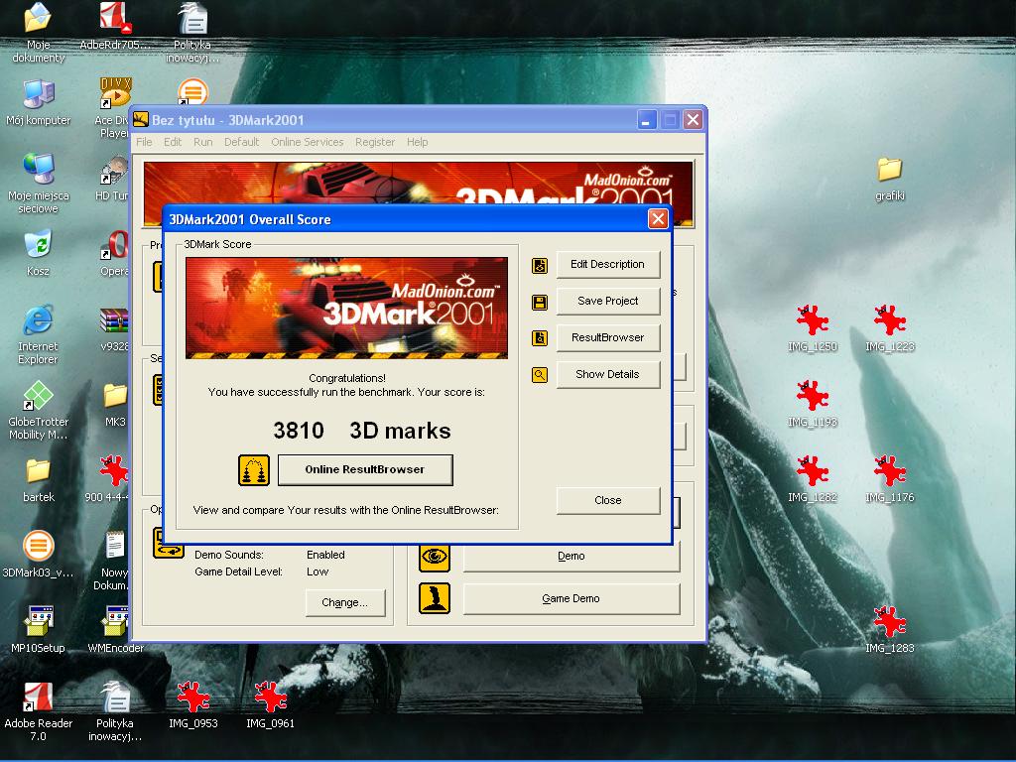Open GlobeTrotter Mobility Manager shortcut
This screenshot has height=762, width=1016.
[x=39, y=410]
